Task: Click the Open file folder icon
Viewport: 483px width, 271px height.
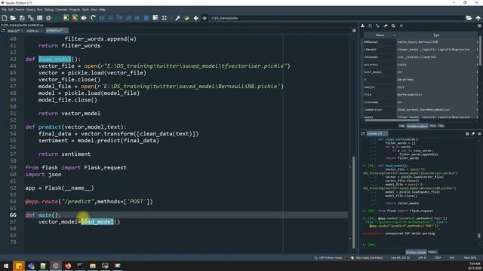Action: click(x=13, y=18)
